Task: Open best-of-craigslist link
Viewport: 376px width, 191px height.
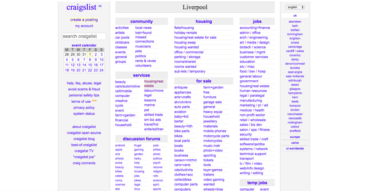Action: pyautogui.click(x=84, y=145)
